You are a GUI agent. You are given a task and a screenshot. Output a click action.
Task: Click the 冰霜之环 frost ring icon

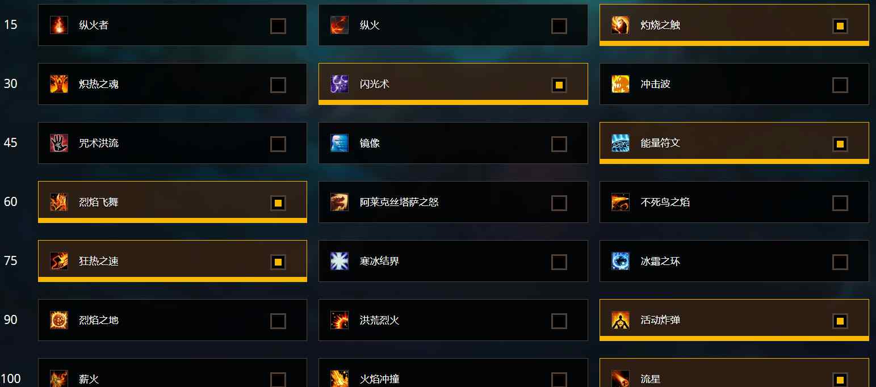coord(621,261)
